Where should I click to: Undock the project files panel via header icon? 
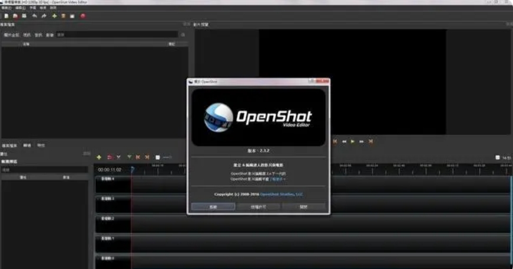pyautogui.click(x=187, y=24)
